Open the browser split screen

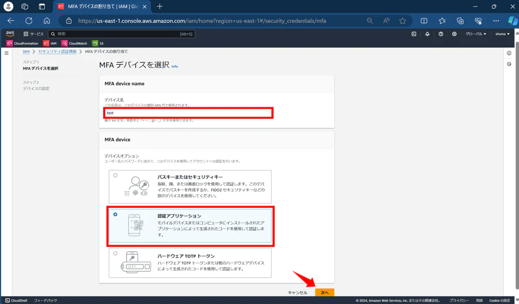tap(424, 21)
